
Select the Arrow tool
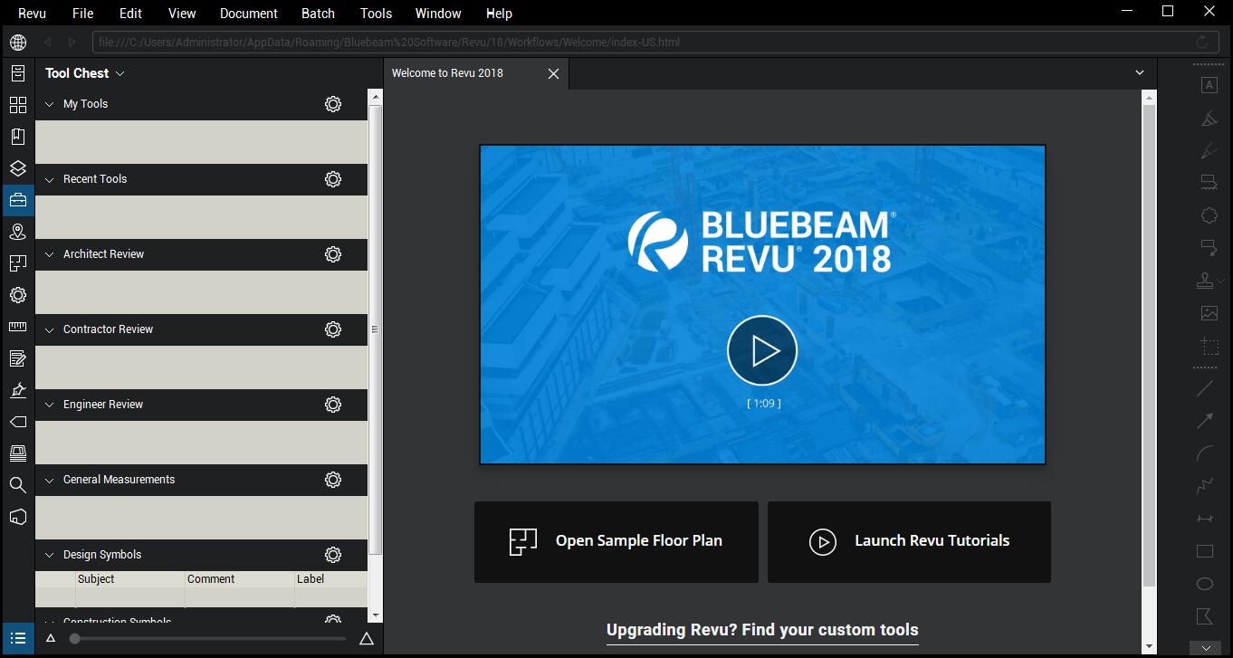pos(1205,421)
